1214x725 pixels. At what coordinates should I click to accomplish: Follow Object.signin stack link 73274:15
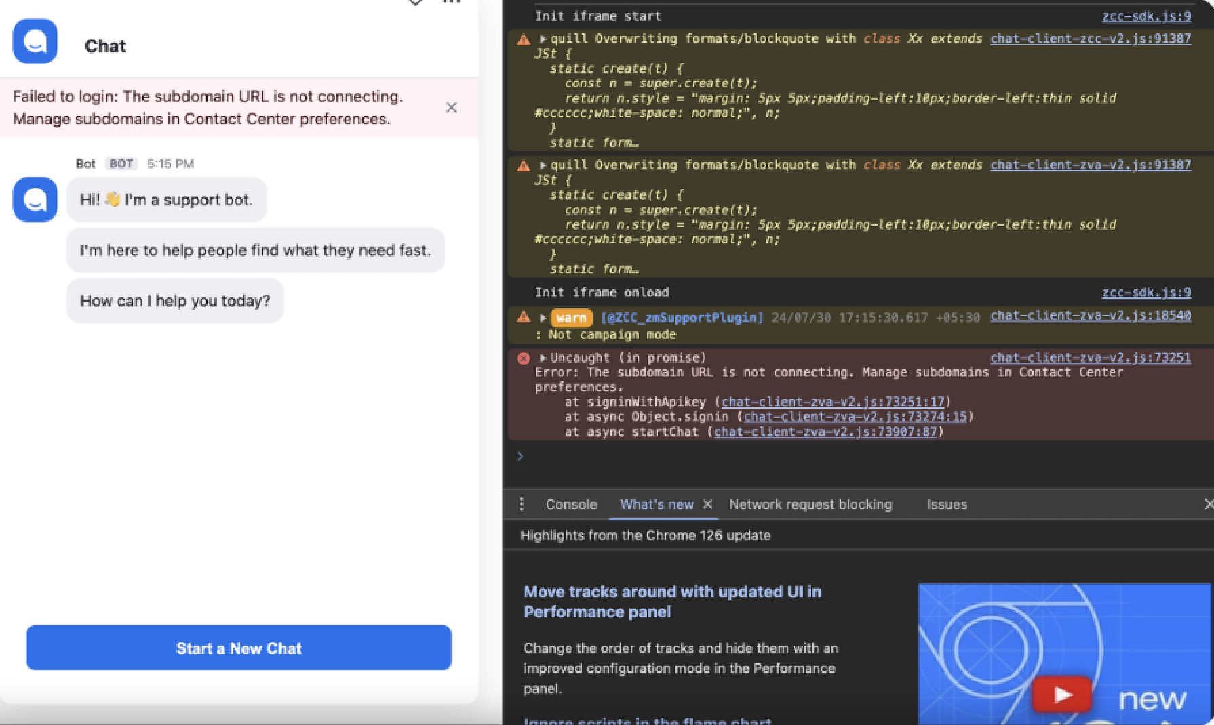[x=855, y=417]
